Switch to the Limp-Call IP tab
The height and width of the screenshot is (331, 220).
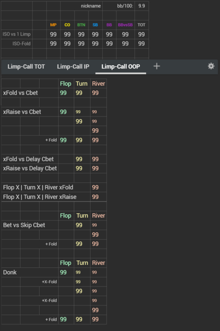pos(73,67)
